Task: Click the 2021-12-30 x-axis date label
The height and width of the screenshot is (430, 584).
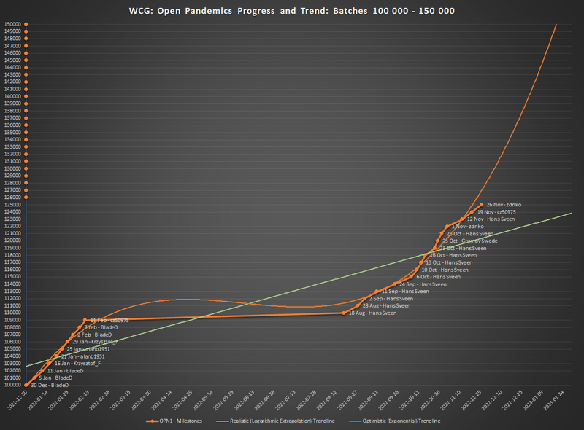Action: [x=17, y=400]
